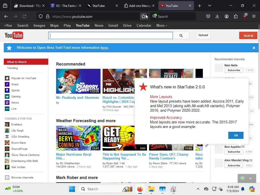The height and width of the screenshot is (195, 260).
Task: Open the Pocket save icon
Action: point(208,16)
